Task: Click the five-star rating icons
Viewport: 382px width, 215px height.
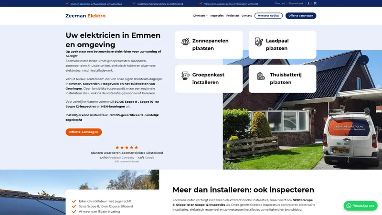Action: [x=127, y=148]
